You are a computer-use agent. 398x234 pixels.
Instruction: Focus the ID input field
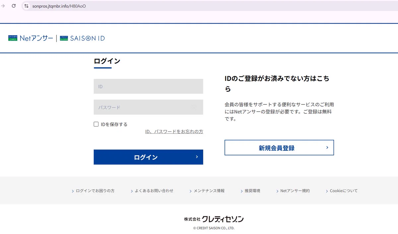click(148, 87)
